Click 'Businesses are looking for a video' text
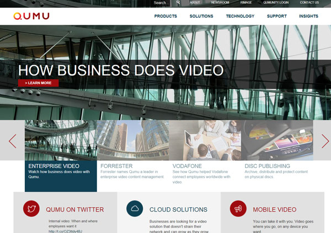This screenshot has height=233, width=331. [x=179, y=227]
